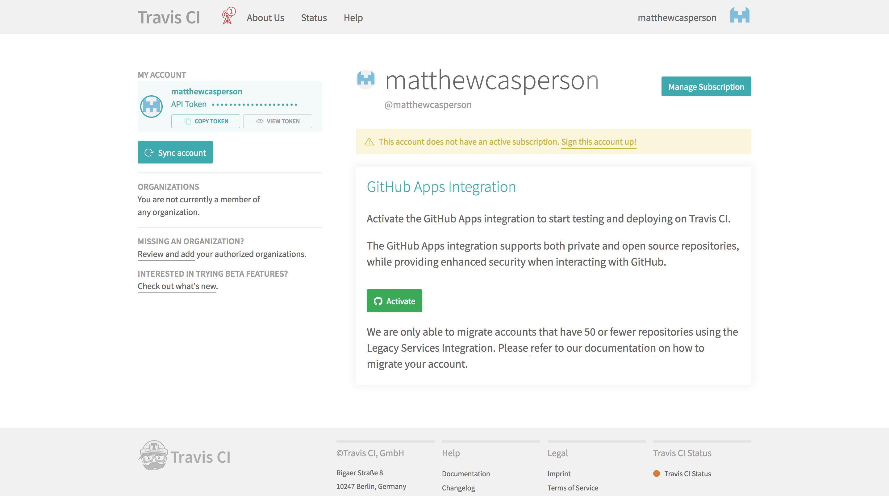The image size is (889, 496).
Task: Click the 'Rigaer Straße 8' address text
Action: [x=360, y=473]
